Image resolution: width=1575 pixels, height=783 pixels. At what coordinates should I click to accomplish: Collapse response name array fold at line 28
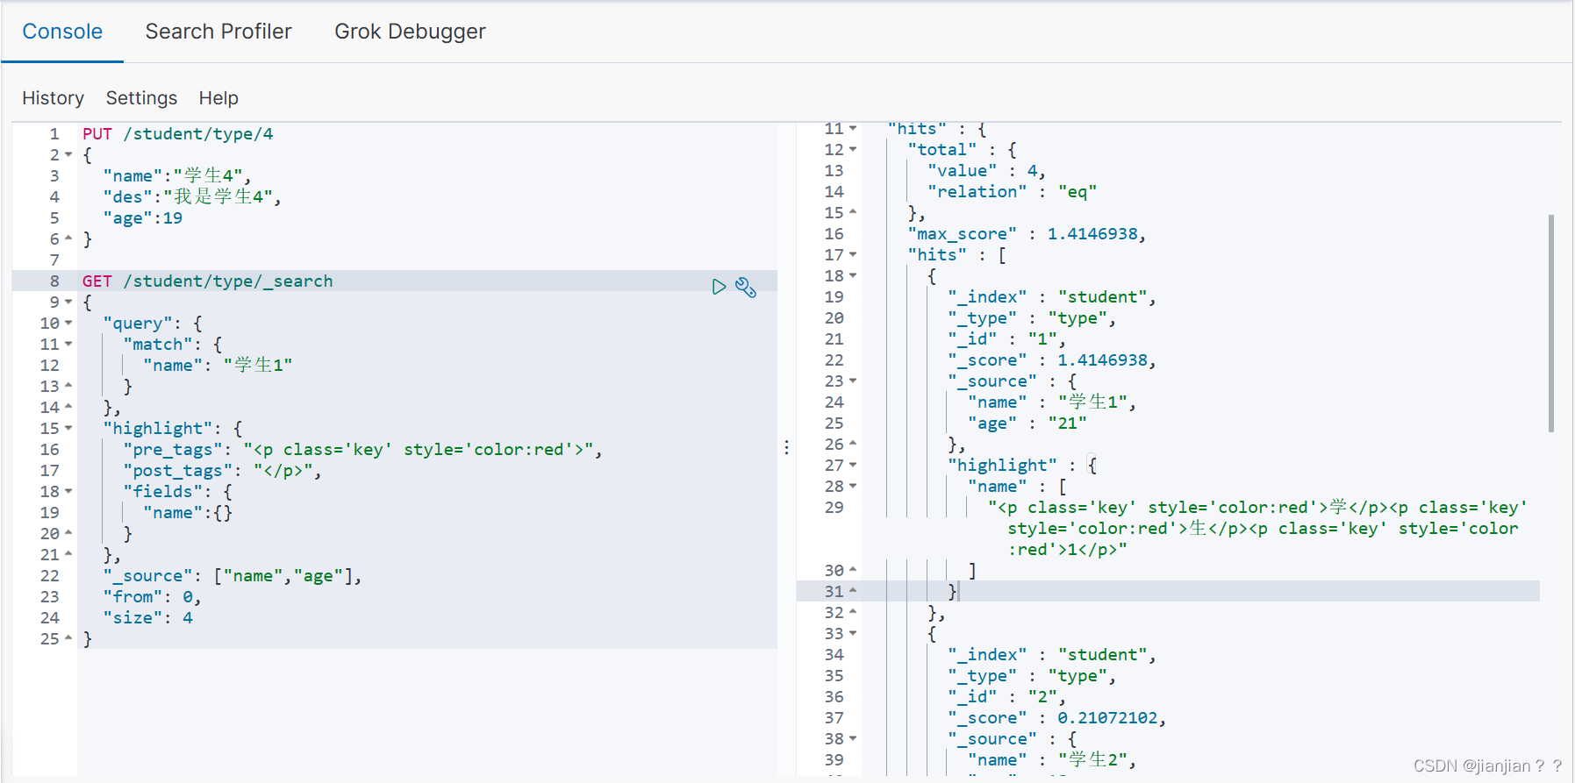(x=853, y=487)
